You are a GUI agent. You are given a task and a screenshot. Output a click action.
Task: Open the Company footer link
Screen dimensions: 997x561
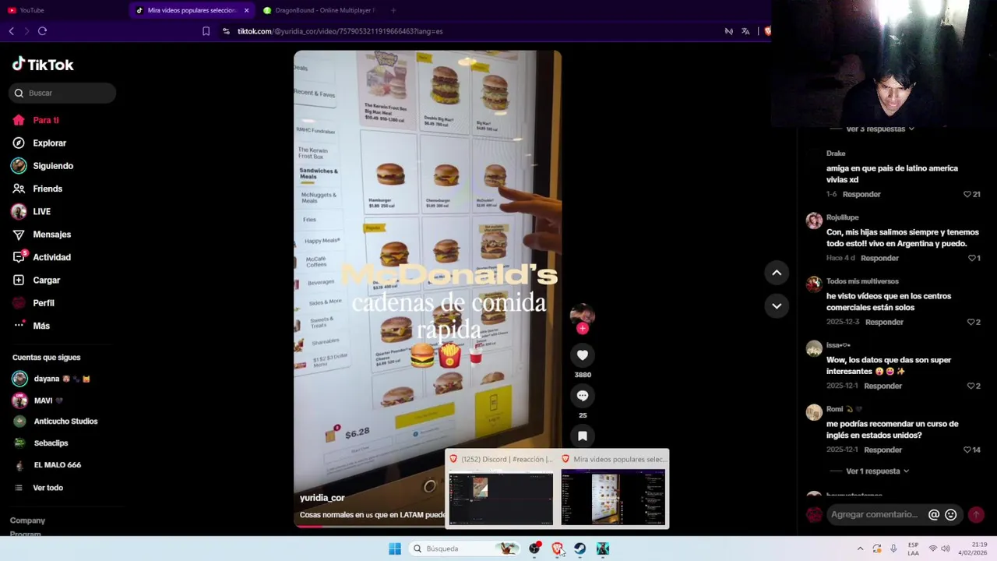[x=27, y=520]
